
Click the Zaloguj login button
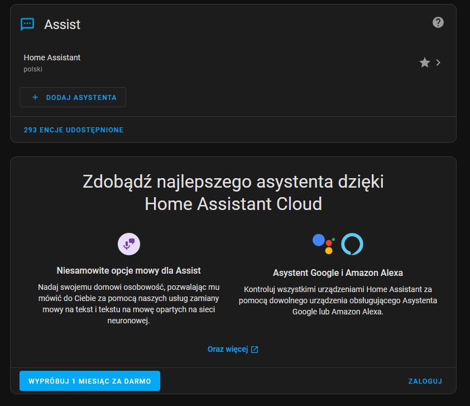425,381
